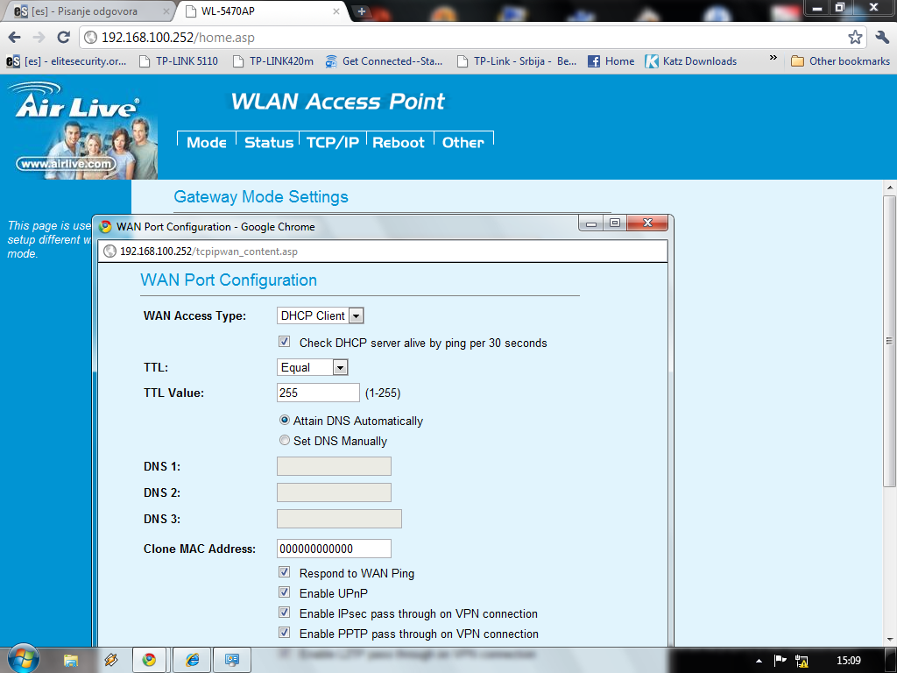Open the TCP/IP menu tab
Viewport: 897px width, 673px height.
[332, 143]
